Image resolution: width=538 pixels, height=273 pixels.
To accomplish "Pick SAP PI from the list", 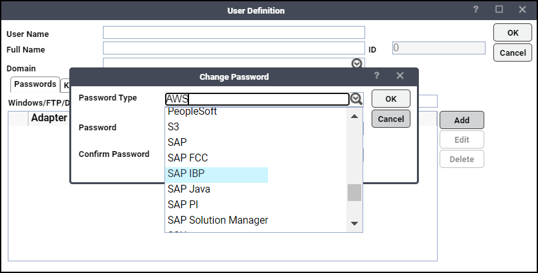I will [x=183, y=204].
